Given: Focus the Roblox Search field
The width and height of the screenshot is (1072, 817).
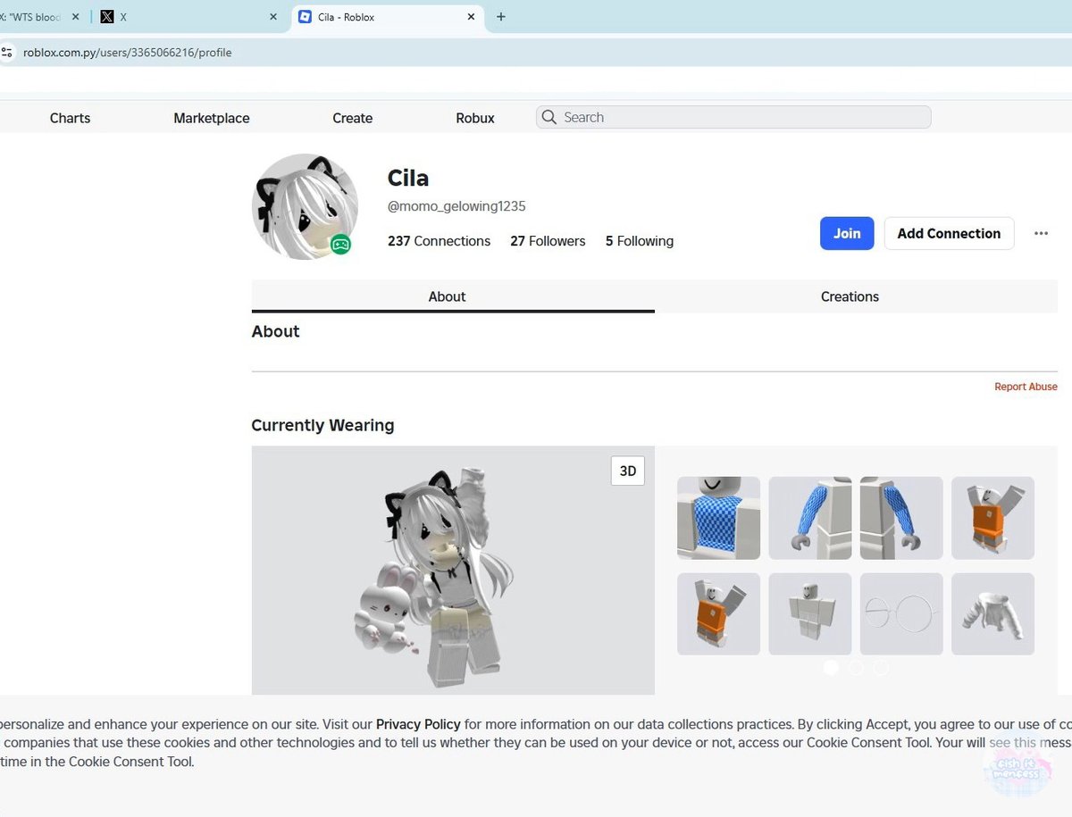Looking at the screenshot, I should [x=733, y=117].
